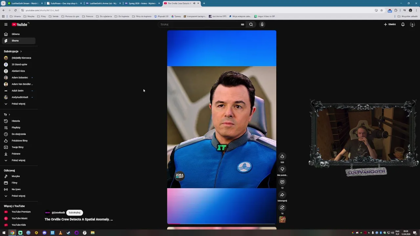Open Na żywo live section

18,189
